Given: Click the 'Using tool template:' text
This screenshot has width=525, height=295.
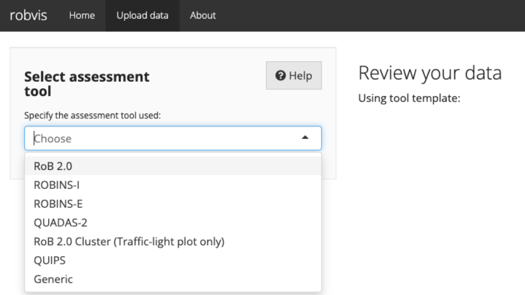Looking at the screenshot, I should [x=409, y=98].
